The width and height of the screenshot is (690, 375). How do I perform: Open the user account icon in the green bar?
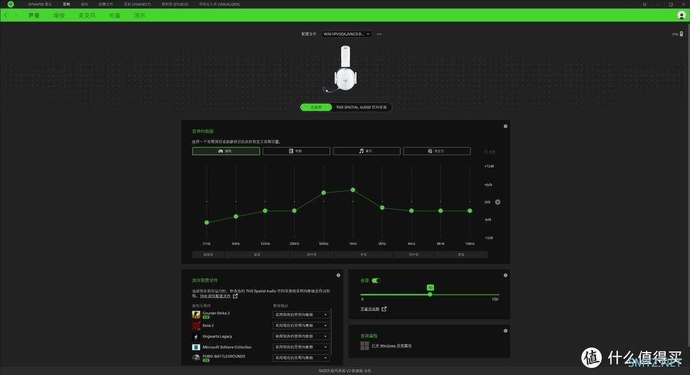pyautogui.click(x=681, y=15)
